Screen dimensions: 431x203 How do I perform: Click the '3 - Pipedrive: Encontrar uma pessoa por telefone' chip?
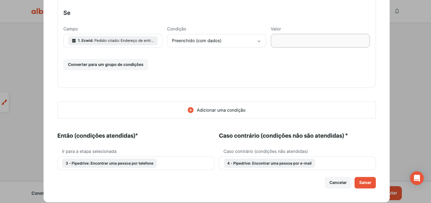pos(109,163)
